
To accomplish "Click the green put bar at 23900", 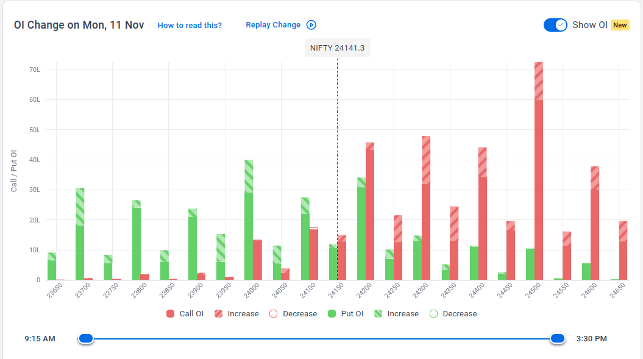I will pyautogui.click(x=193, y=244).
